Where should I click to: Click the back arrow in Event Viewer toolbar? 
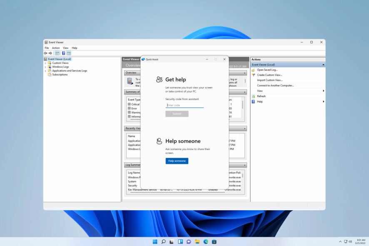pos(46,53)
